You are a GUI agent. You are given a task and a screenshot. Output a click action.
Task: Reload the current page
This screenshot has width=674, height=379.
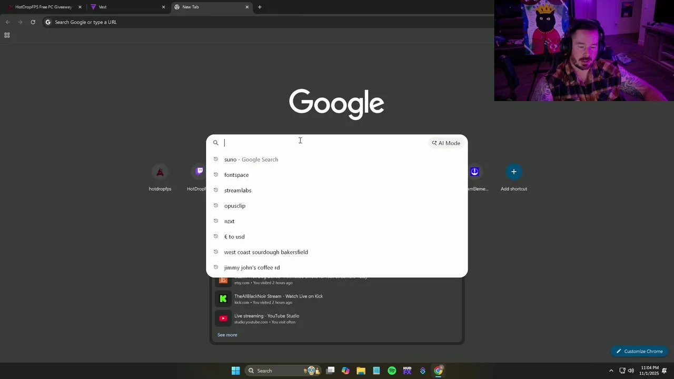pyautogui.click(x=33, y=22)
